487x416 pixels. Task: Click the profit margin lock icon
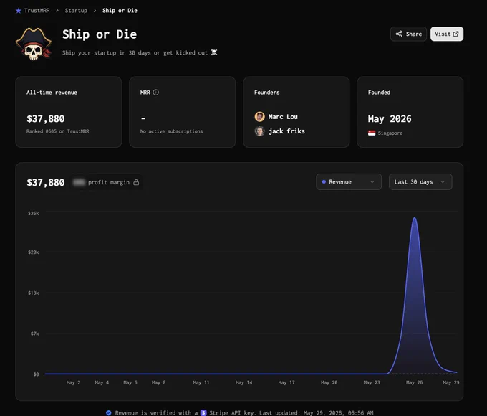point(136,182)
